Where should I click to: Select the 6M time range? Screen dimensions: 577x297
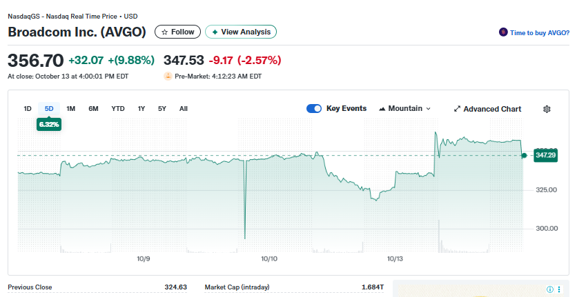(x=93, y=108)
